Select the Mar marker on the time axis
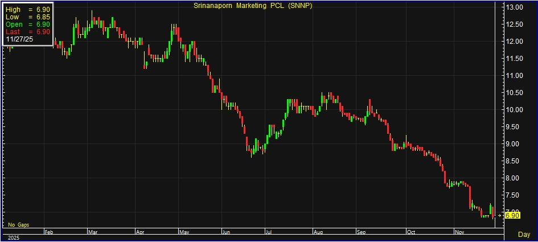The width and height of the screenshot is (538, 242). [92, 232]
